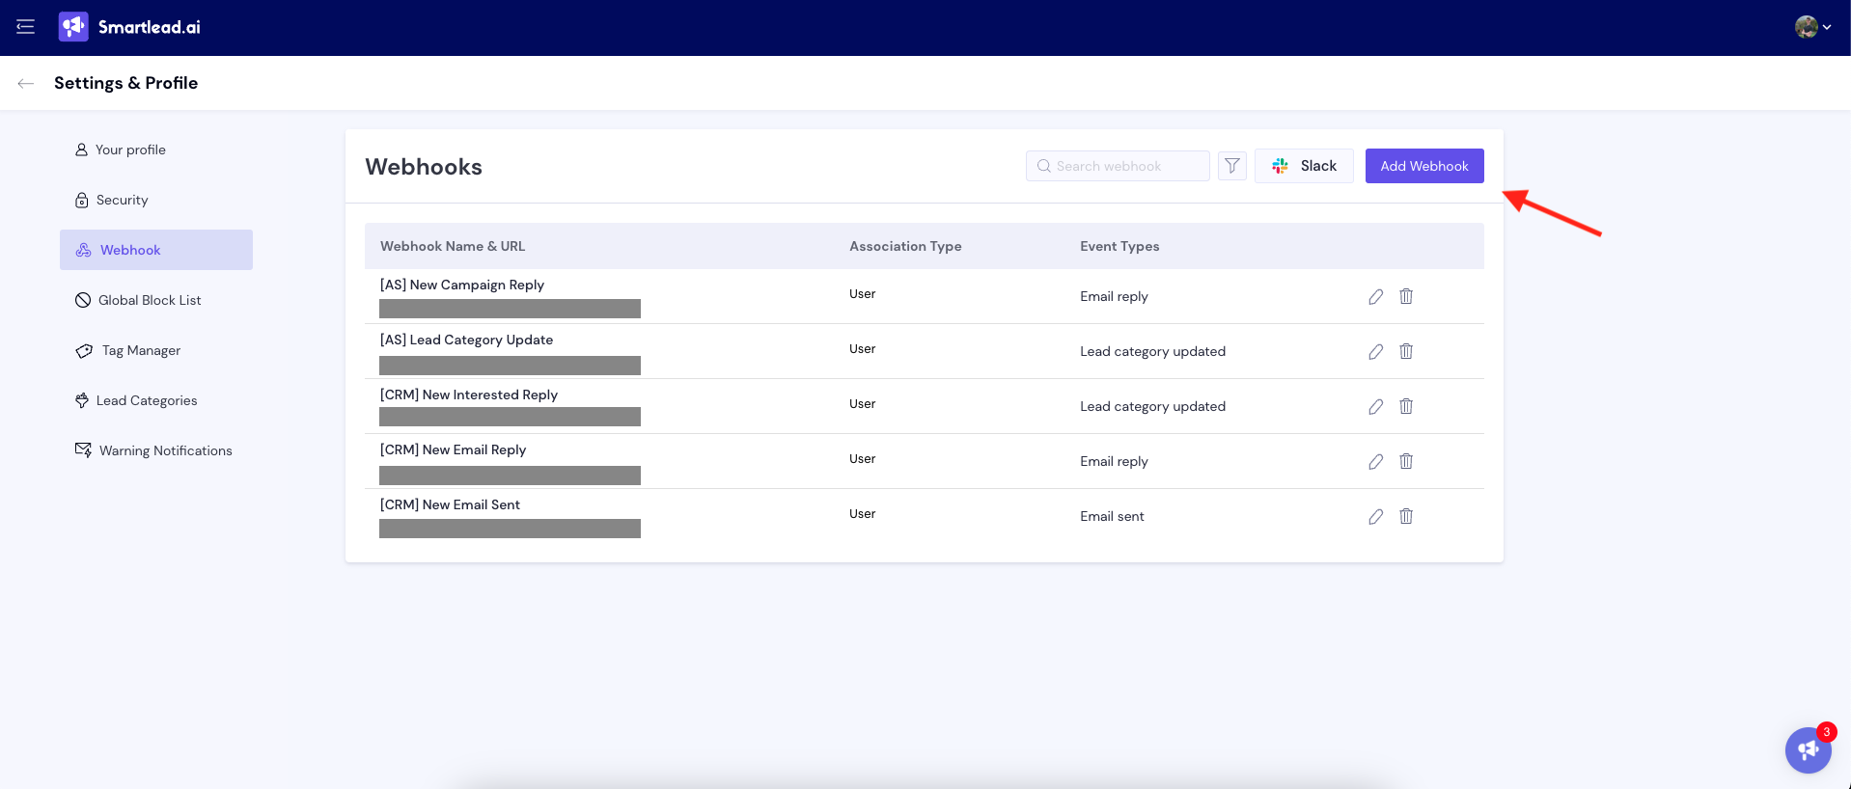Image resolution: width=1851 pixels, height=789 pixels.
Task: Edit the [CRM] New Email Sent webhook
Action: coord(1375,517)
